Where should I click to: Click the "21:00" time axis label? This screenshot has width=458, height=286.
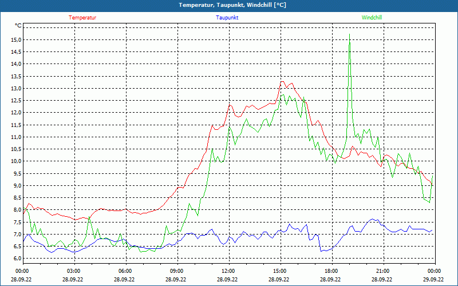click(383, 271)
